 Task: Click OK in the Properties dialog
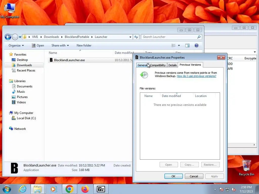point(174,176)
